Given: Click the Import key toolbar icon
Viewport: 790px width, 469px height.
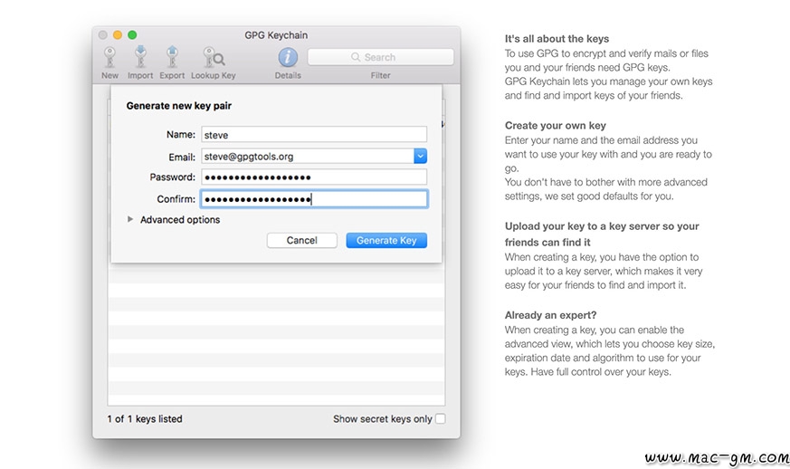Looking at the screenshot, I should click(140, 56).
